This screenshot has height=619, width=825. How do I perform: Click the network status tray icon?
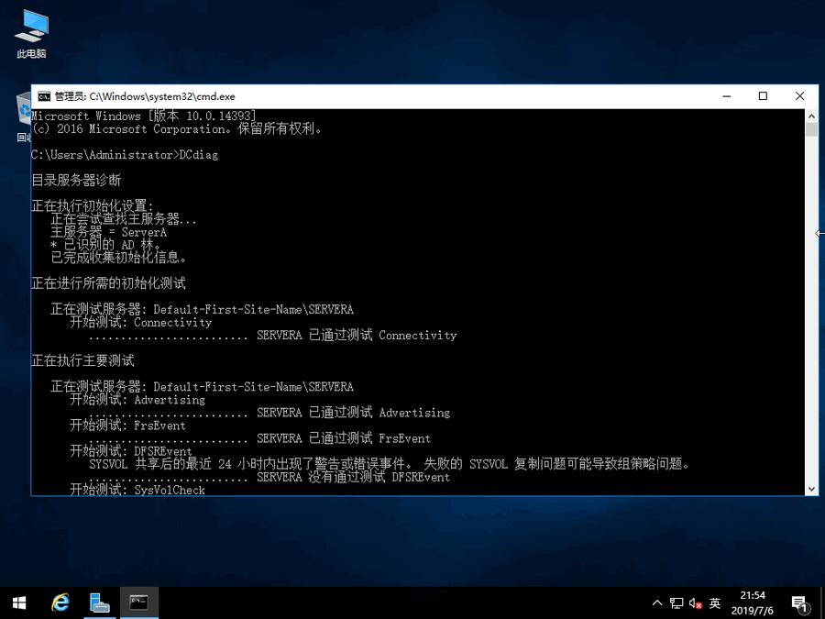coord(676,602)
